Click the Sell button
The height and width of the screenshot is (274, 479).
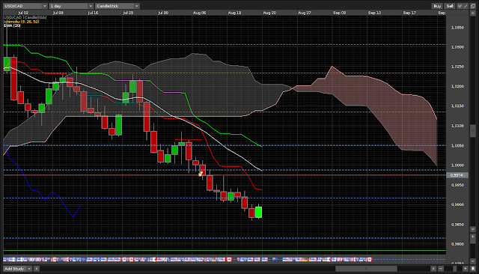pos(450,6)
